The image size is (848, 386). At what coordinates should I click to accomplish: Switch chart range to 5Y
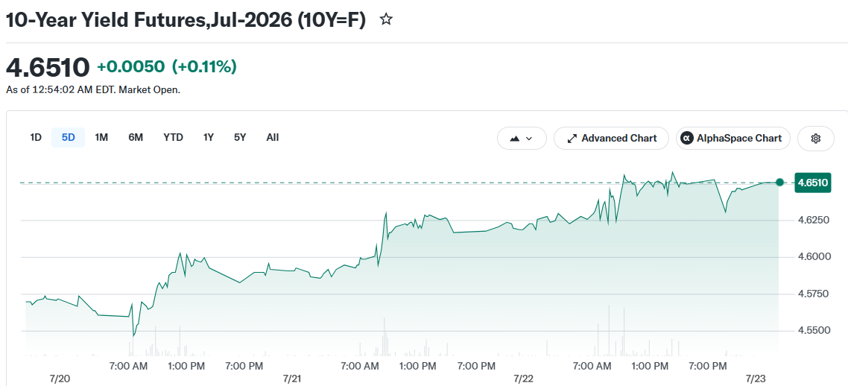pyautogui.click(x=240, y=137)
